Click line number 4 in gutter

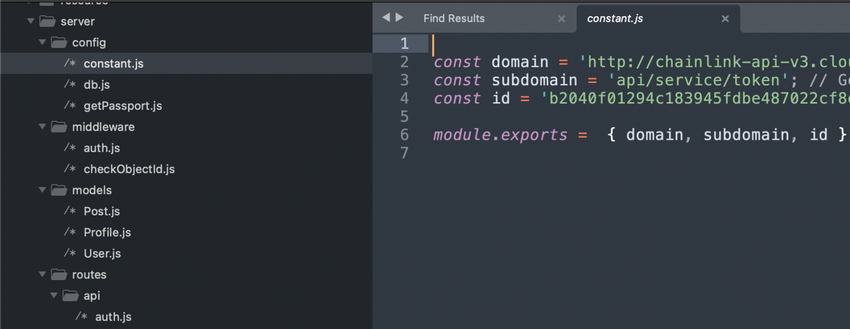coord(404,98)
